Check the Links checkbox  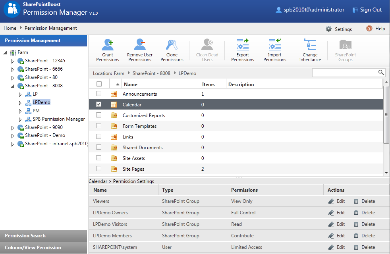click(x=99, y=136)
